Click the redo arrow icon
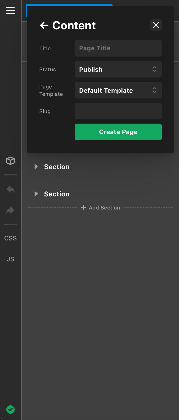The width and height of the screenshot is (179, 420). [10, 210]
